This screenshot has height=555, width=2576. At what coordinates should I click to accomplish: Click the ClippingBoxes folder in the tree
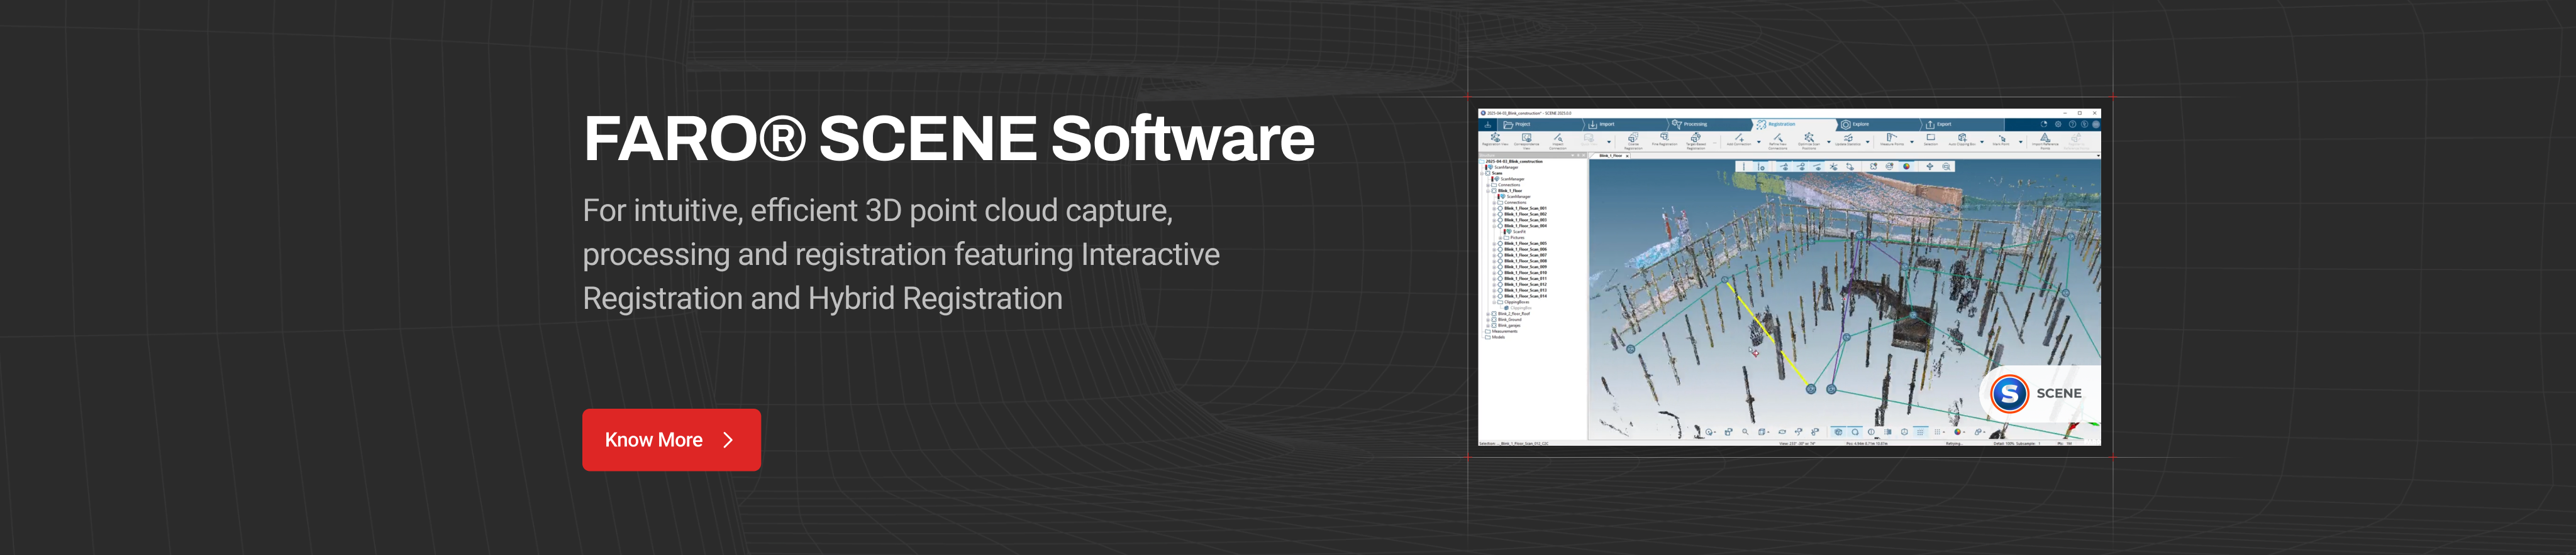point(1514,303)
